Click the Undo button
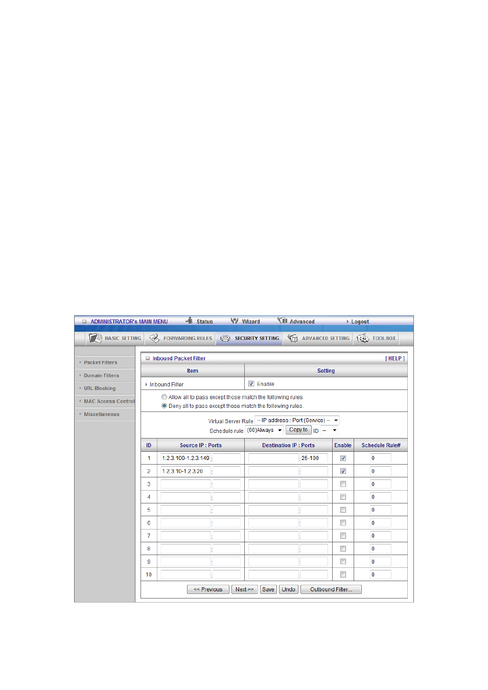 289,589
